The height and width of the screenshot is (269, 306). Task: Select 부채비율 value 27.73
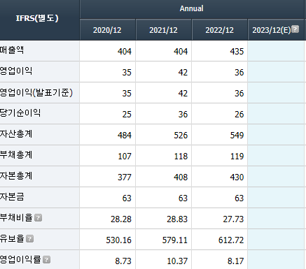233,219
